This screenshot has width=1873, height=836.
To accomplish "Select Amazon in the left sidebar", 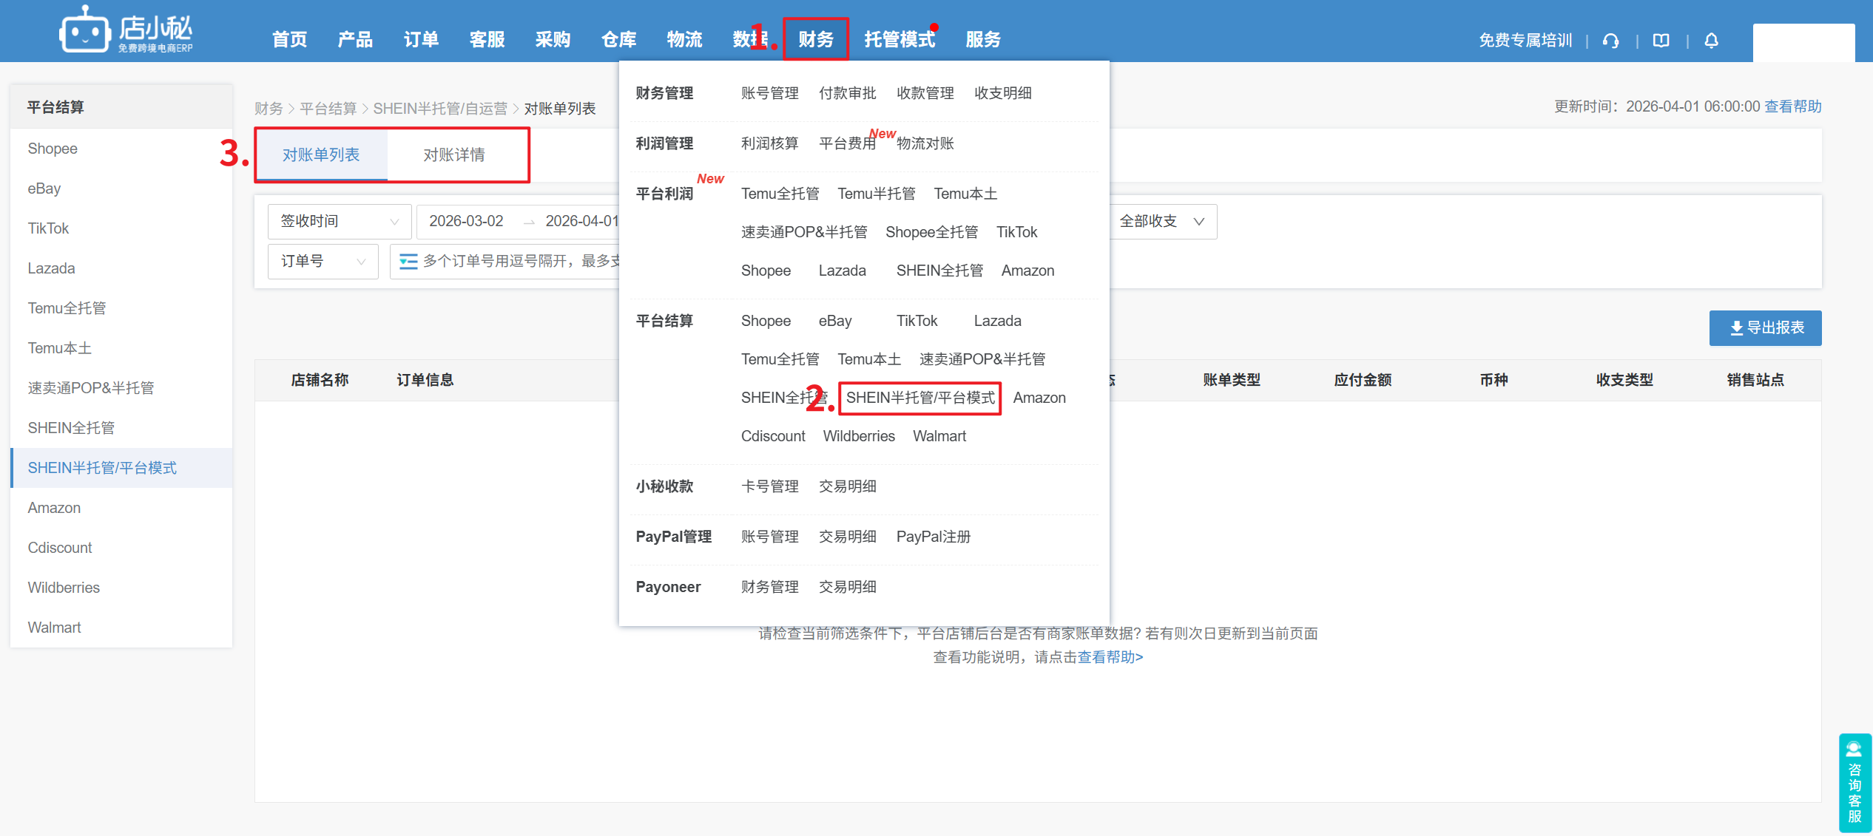I will coord(54,508).
